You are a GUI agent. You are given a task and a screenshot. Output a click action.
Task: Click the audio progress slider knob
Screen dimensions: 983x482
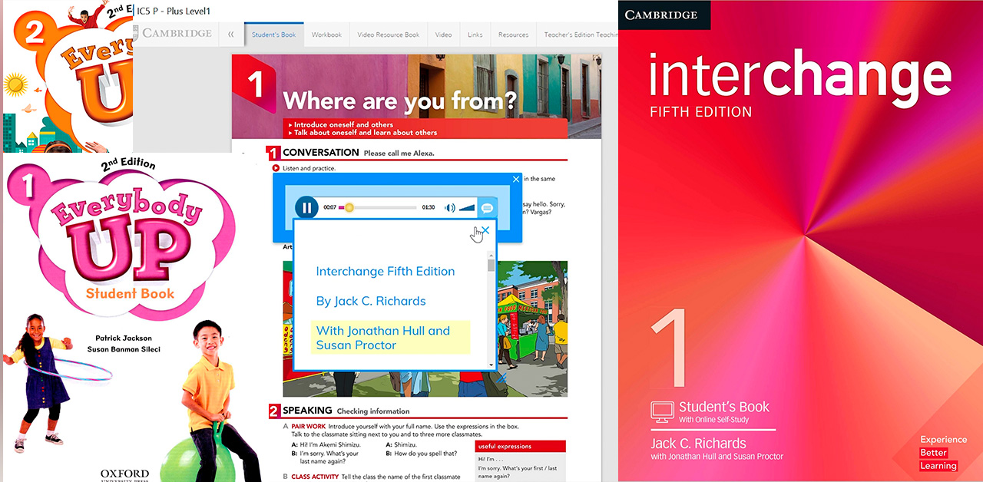tap(349, 207)
